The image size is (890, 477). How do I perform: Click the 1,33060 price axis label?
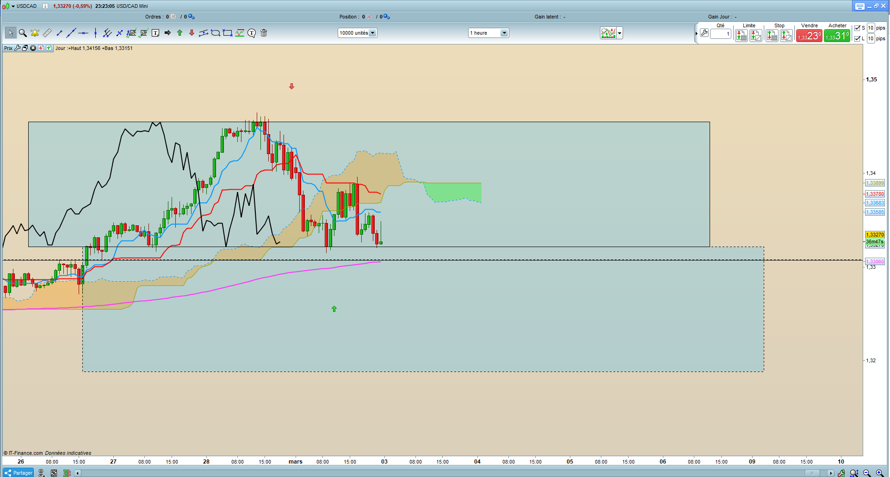(875, 261)
